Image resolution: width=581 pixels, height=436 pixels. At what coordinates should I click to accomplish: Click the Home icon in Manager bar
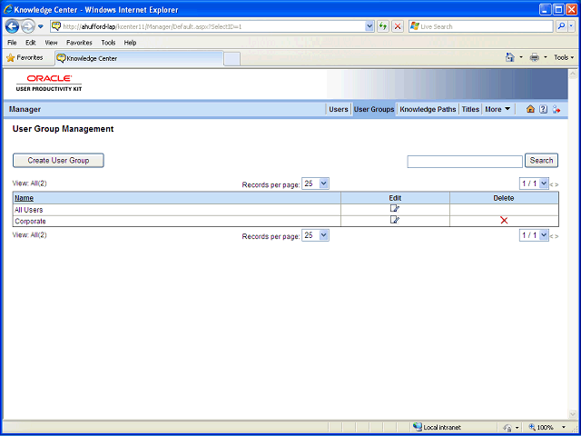530,109
